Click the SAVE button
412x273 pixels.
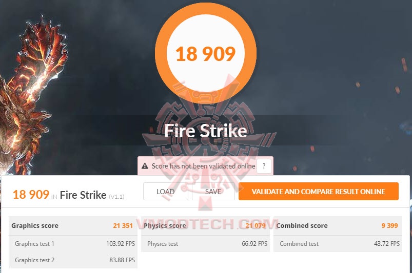point(213,192)
